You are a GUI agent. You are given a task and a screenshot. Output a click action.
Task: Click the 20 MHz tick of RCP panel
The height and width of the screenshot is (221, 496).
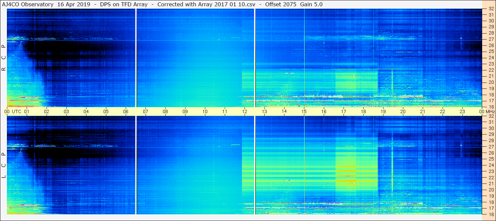(x=491, y=82)
